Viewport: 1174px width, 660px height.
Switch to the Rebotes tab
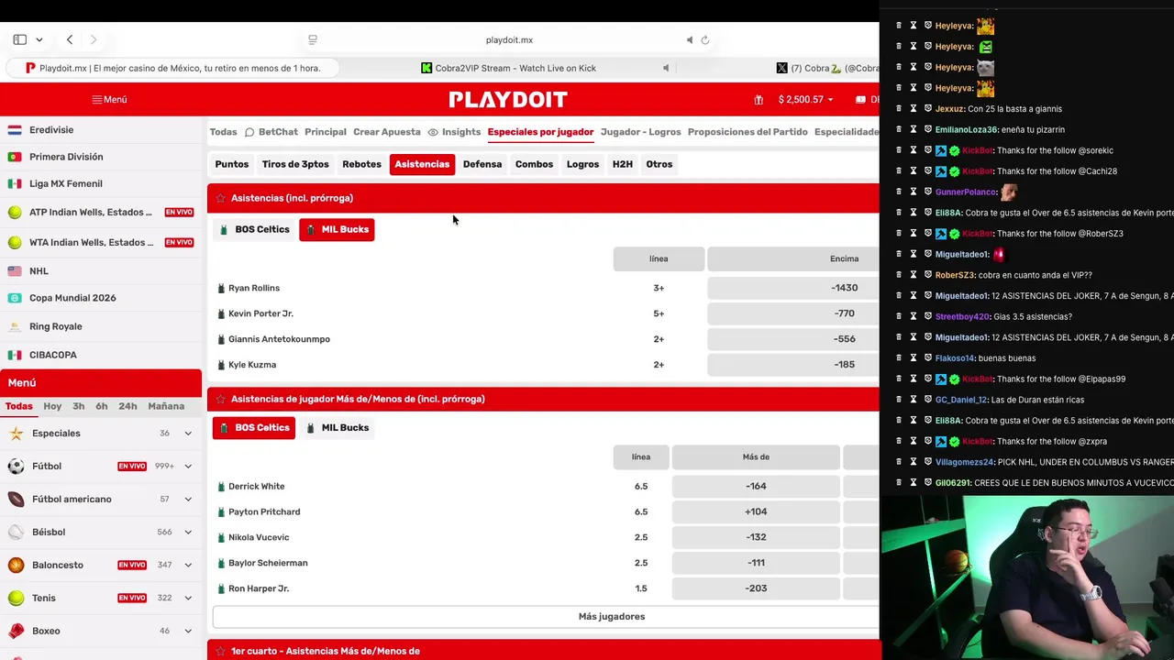(361, 164)
